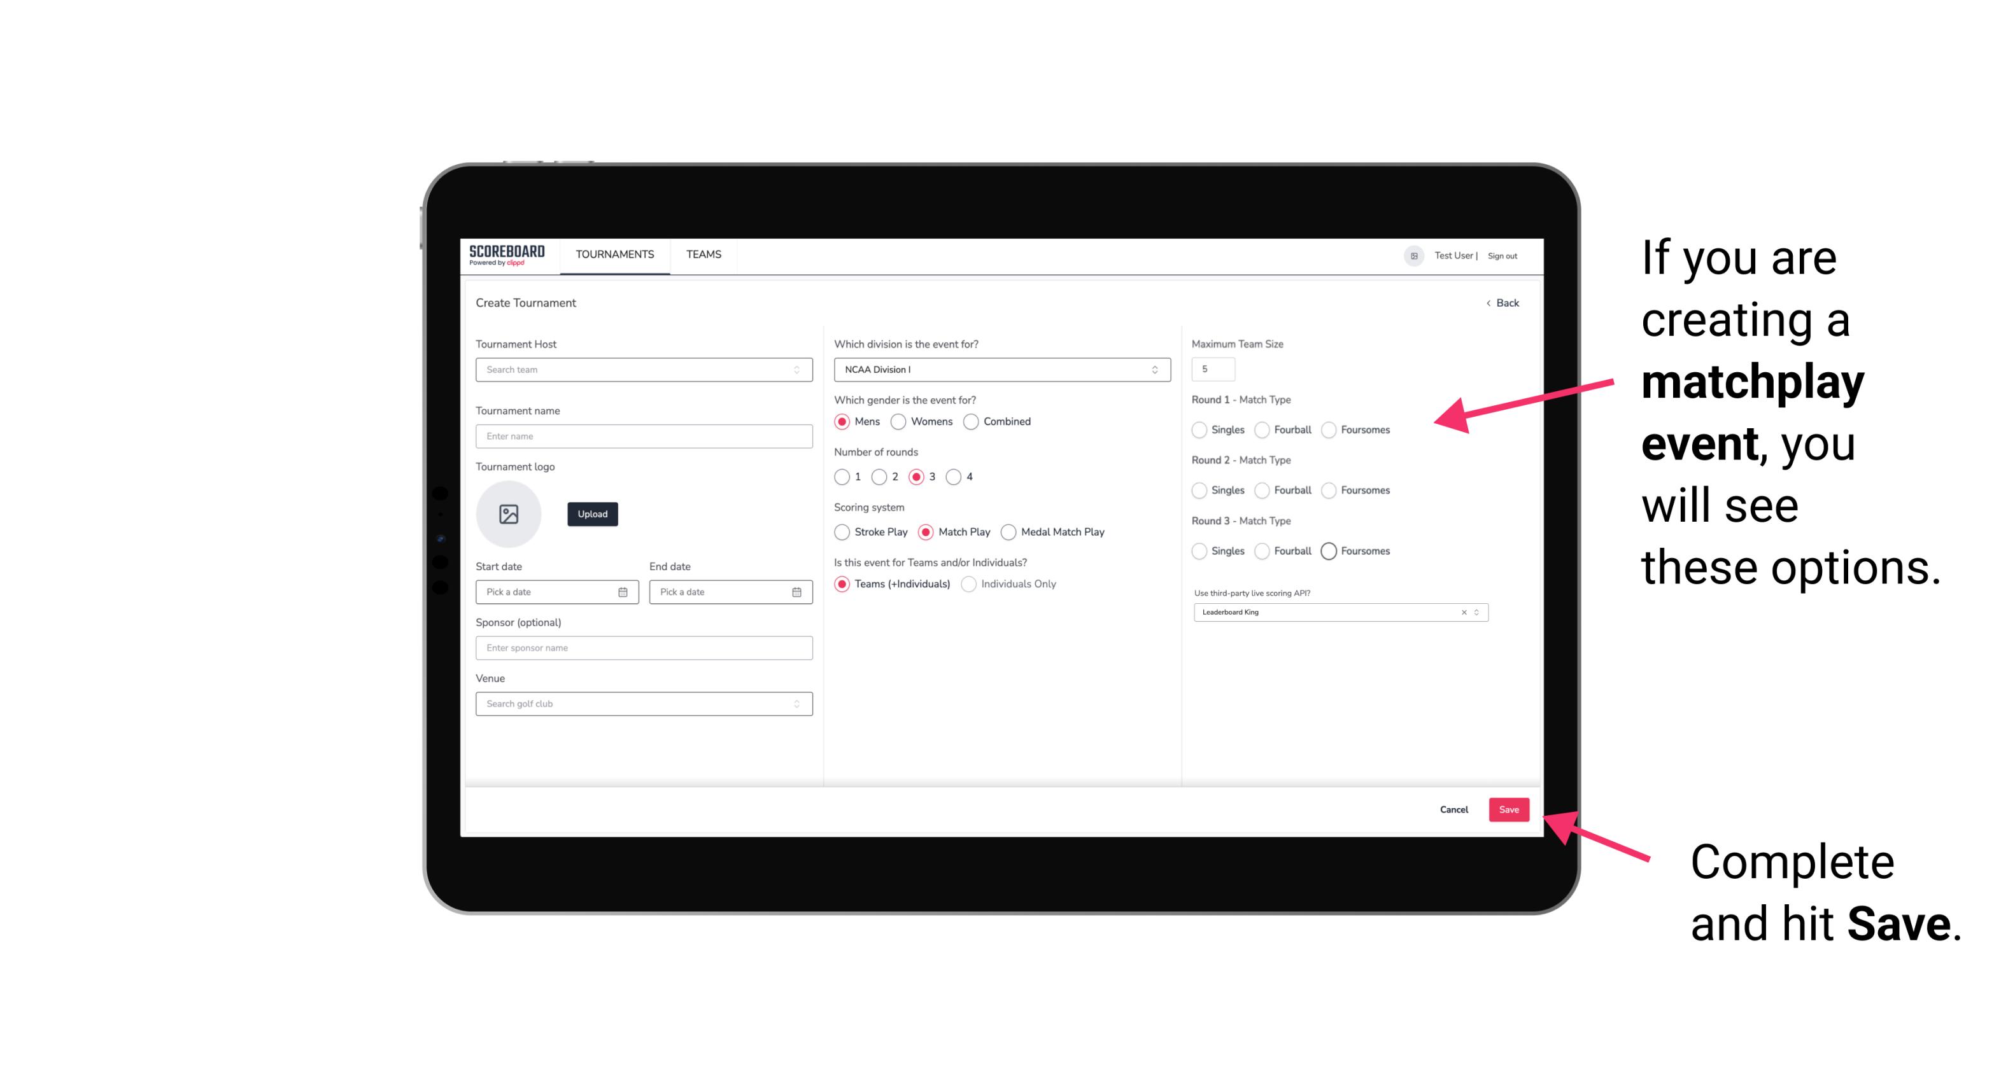This screenshot has height=1076, width=2001.
Task: Click the Venue search field dropdown icon
Action: click(795, 704)
